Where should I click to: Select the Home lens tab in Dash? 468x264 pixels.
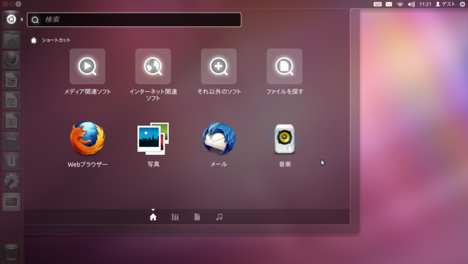click(153, 217)
